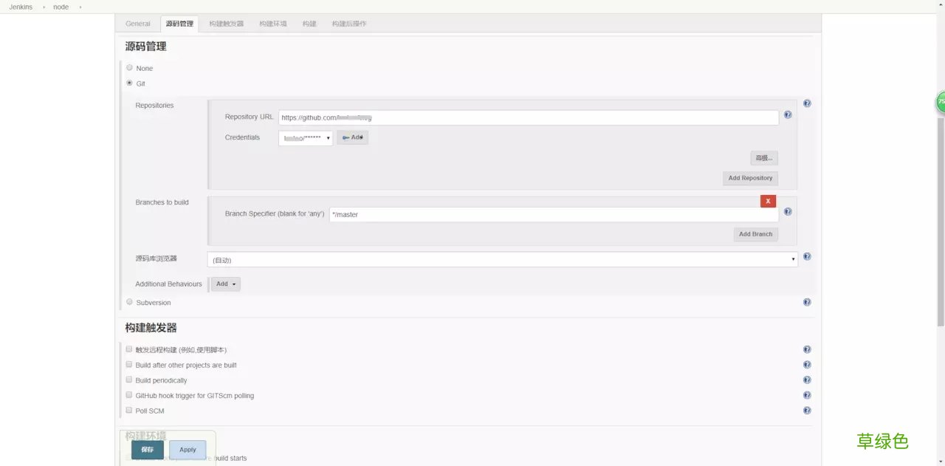Delete the branch with the red X icon

coord(768,200)
